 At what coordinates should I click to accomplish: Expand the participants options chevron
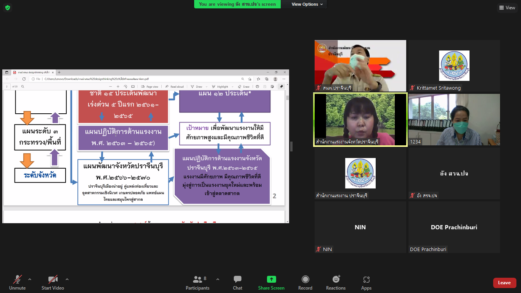tap(218, 279)
